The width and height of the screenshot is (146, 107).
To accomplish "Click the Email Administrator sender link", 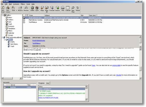I will (x=39, y=41).
